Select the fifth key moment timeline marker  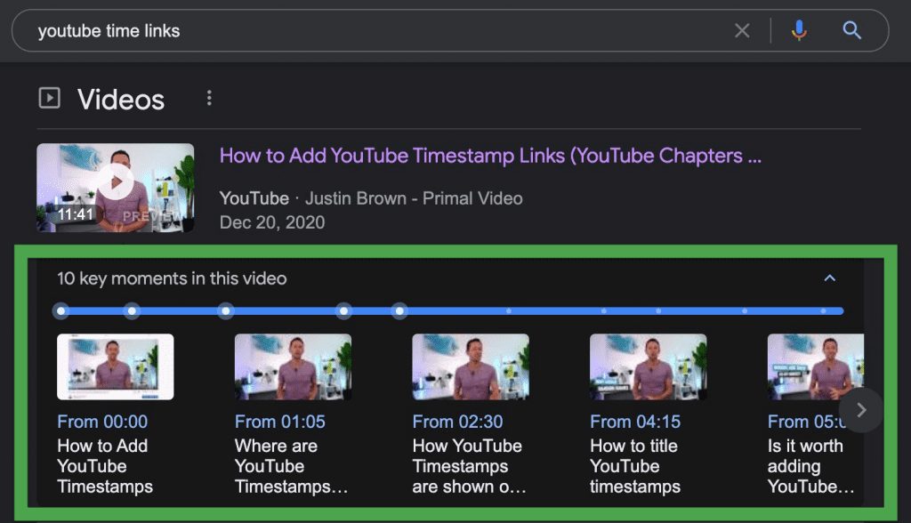click(x=399, y=311)
